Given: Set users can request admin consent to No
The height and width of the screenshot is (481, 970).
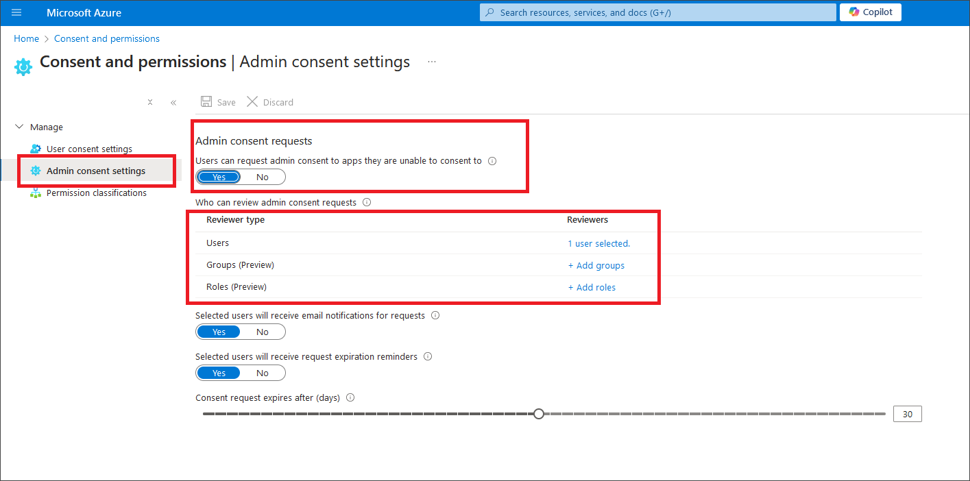Looking at the screenshot, I should [x=263, y=177].
